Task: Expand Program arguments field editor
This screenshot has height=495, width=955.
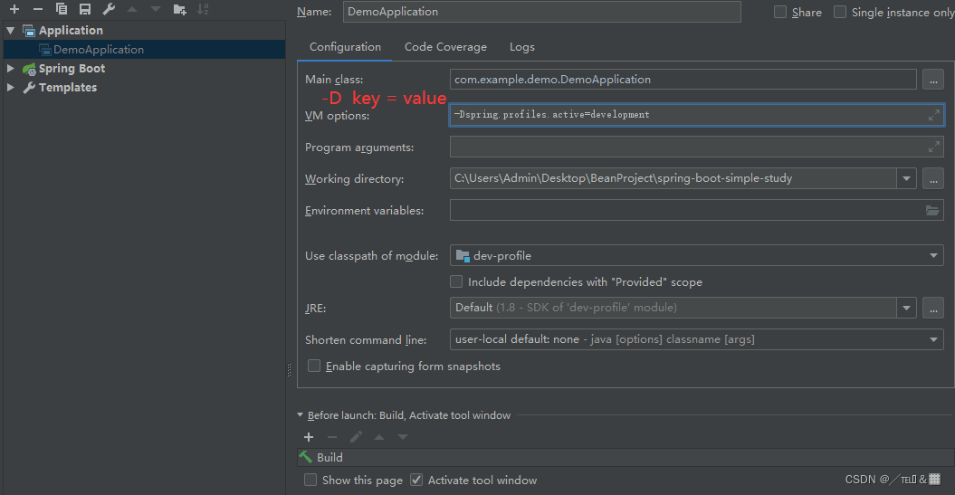Action: coord(933,147)
